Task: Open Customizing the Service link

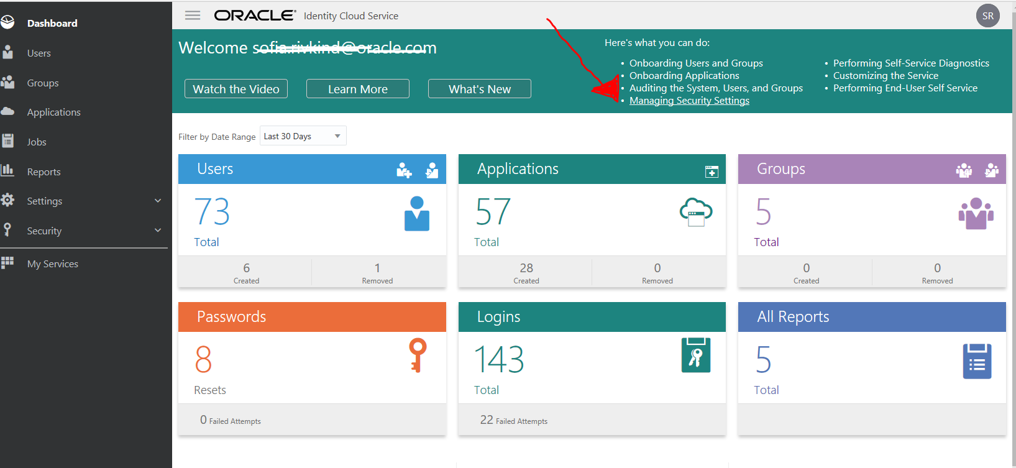Action: coord(886,76)
